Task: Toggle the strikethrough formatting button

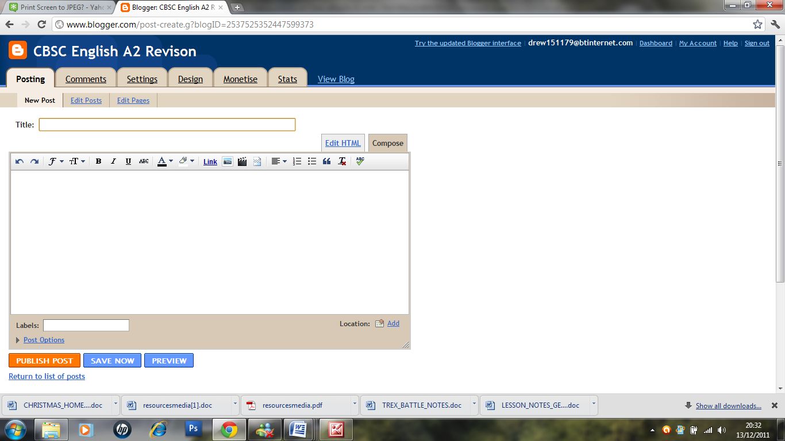Action: tap(143, 161)
